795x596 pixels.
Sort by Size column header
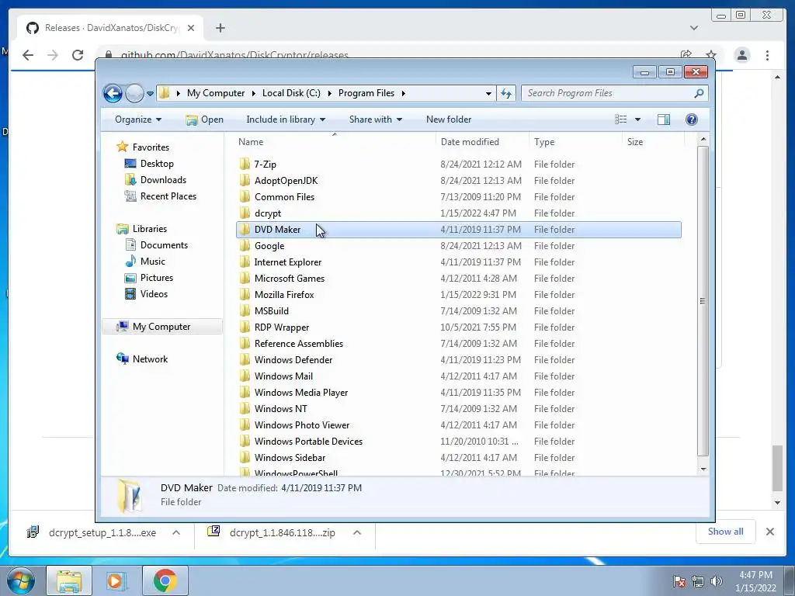point(653,142)
